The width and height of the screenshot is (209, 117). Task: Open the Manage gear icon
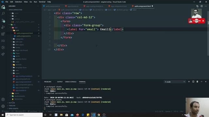pos(3,106)
